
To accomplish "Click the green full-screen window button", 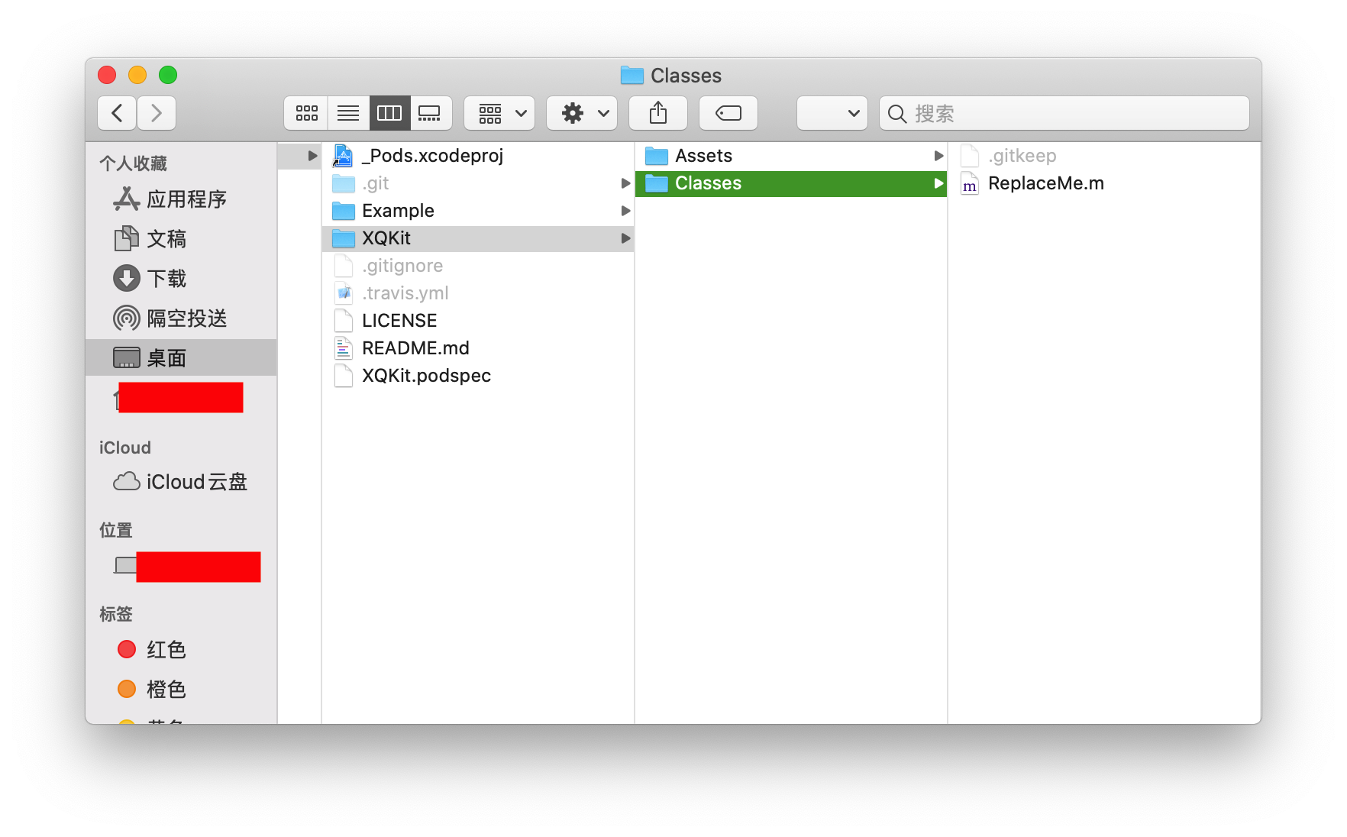I will [168, 75].
